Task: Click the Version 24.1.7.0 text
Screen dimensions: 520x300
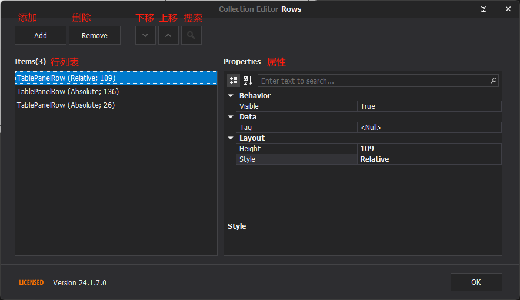Action: pos(79,283)
